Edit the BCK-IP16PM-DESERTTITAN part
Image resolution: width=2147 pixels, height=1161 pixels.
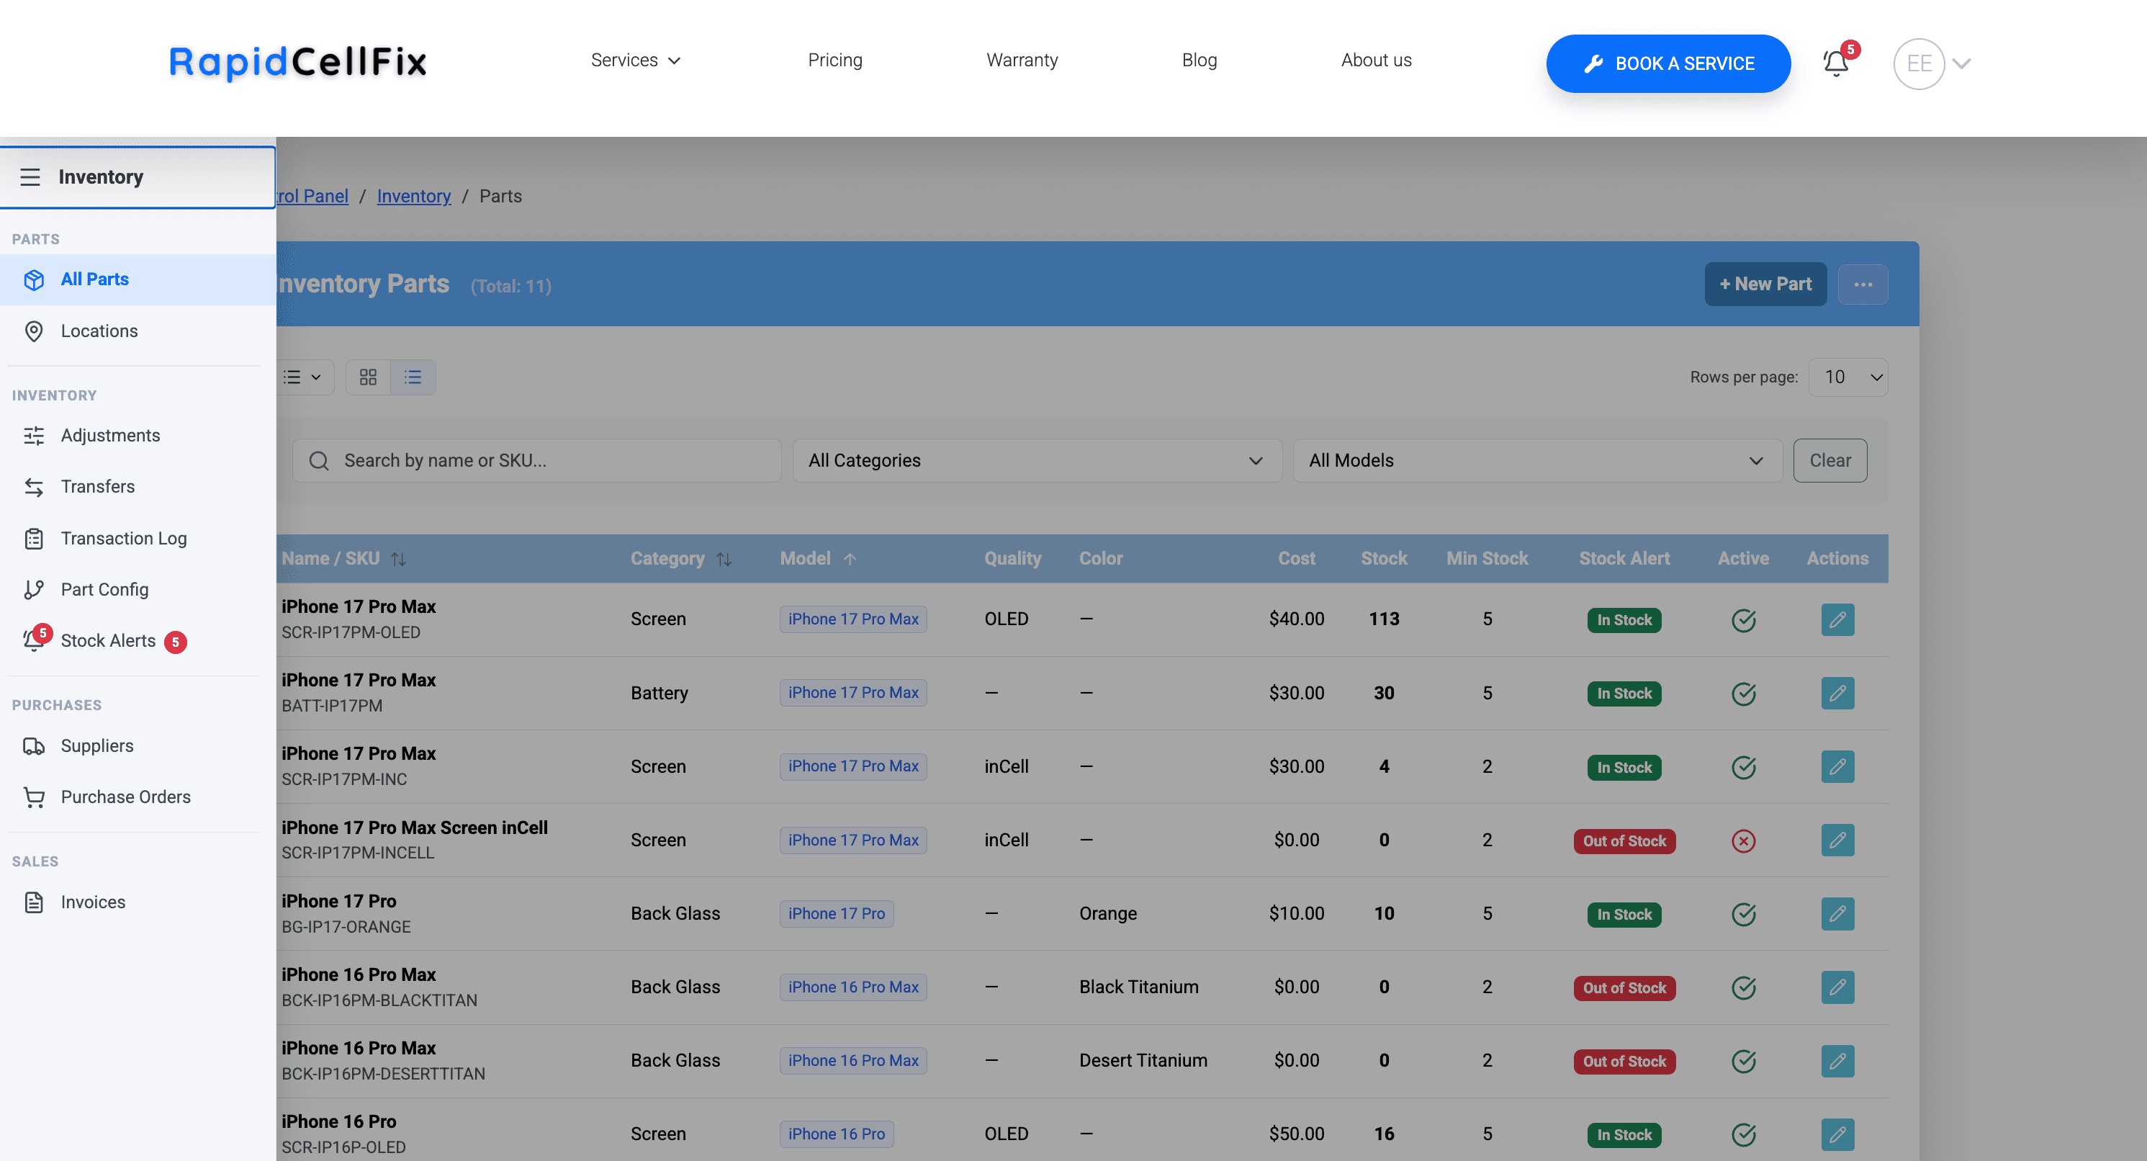tap(1837, 1061)
